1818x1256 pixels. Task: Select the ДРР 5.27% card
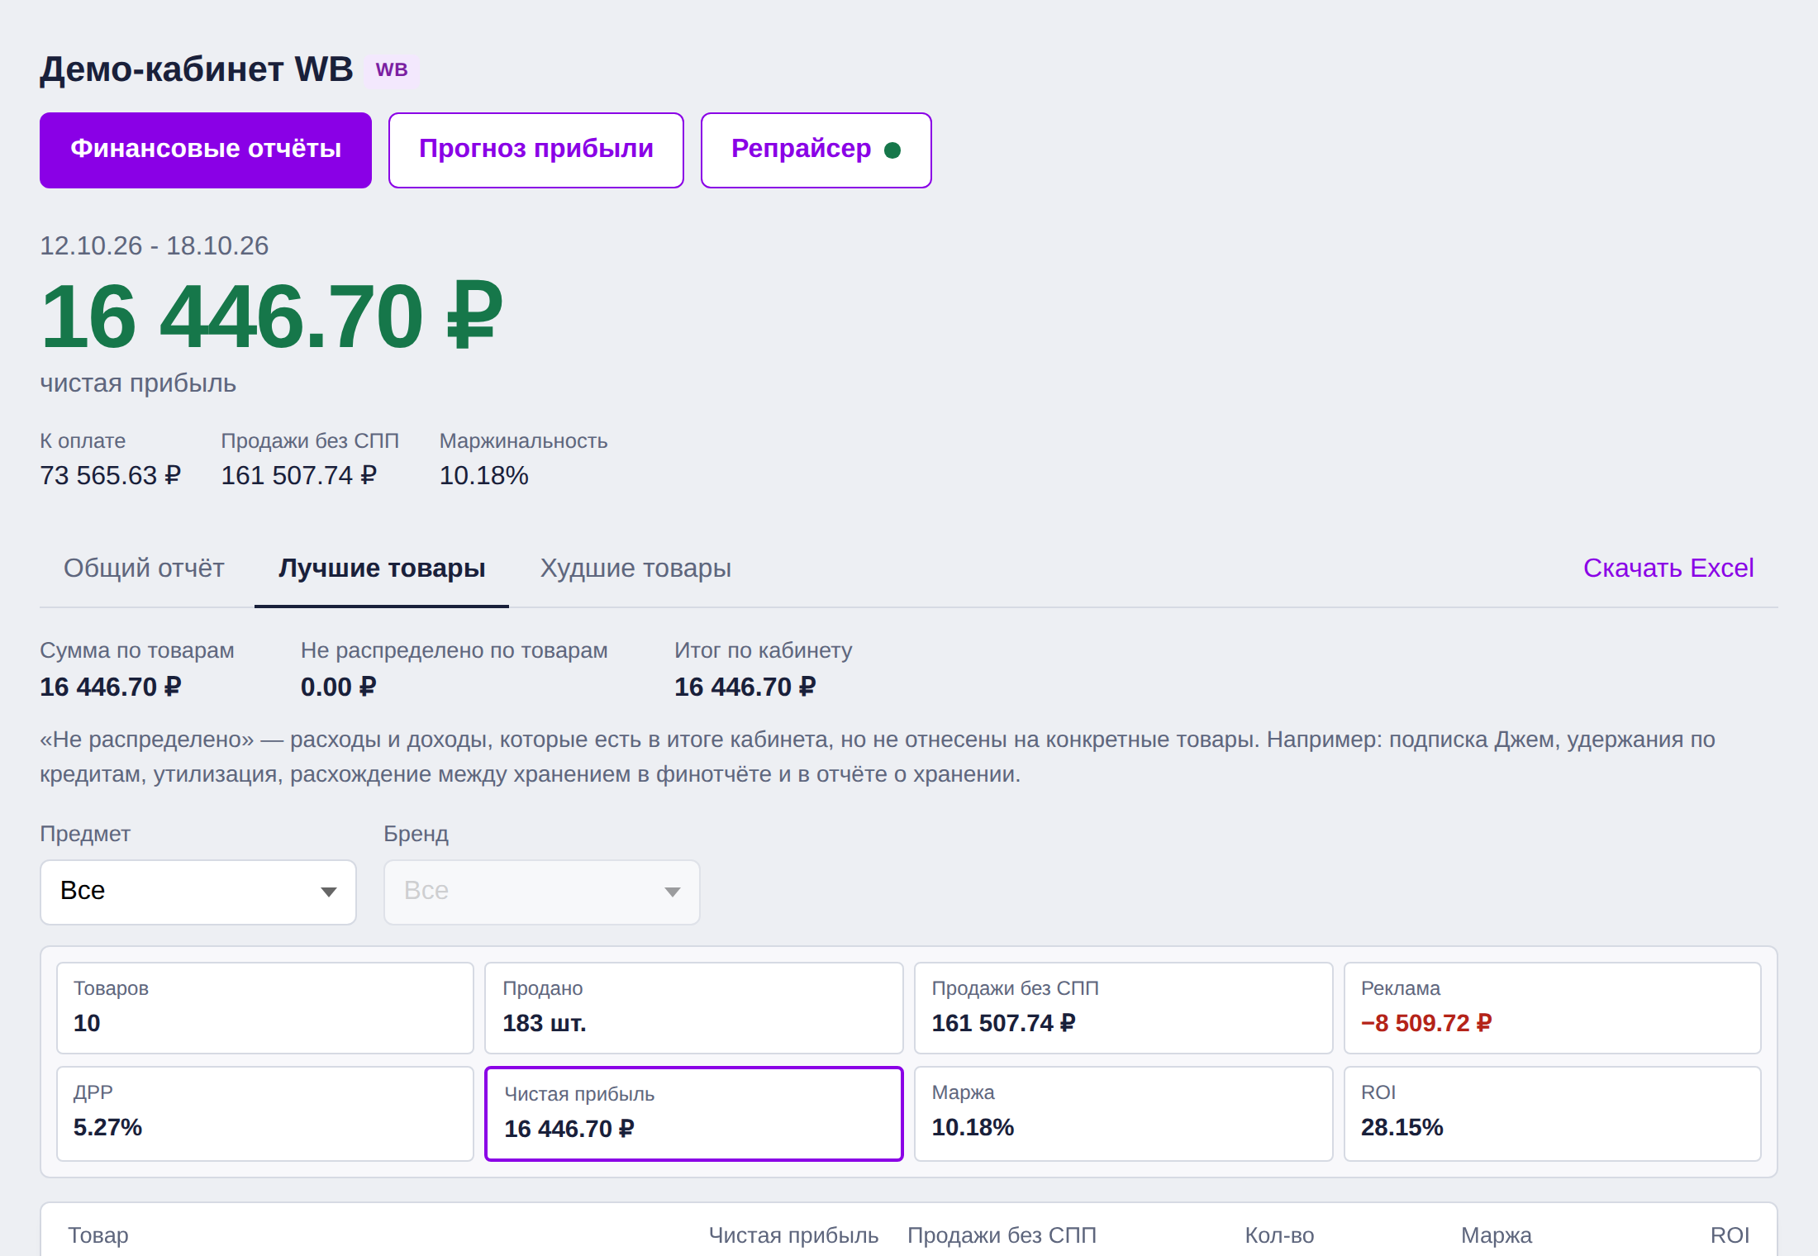(x=265, y=1114)
